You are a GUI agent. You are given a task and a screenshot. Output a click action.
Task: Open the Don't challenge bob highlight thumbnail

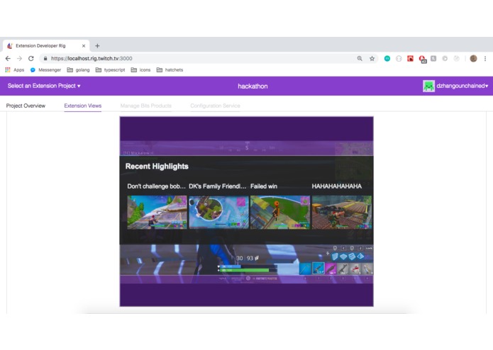click(x=157, y=213)
